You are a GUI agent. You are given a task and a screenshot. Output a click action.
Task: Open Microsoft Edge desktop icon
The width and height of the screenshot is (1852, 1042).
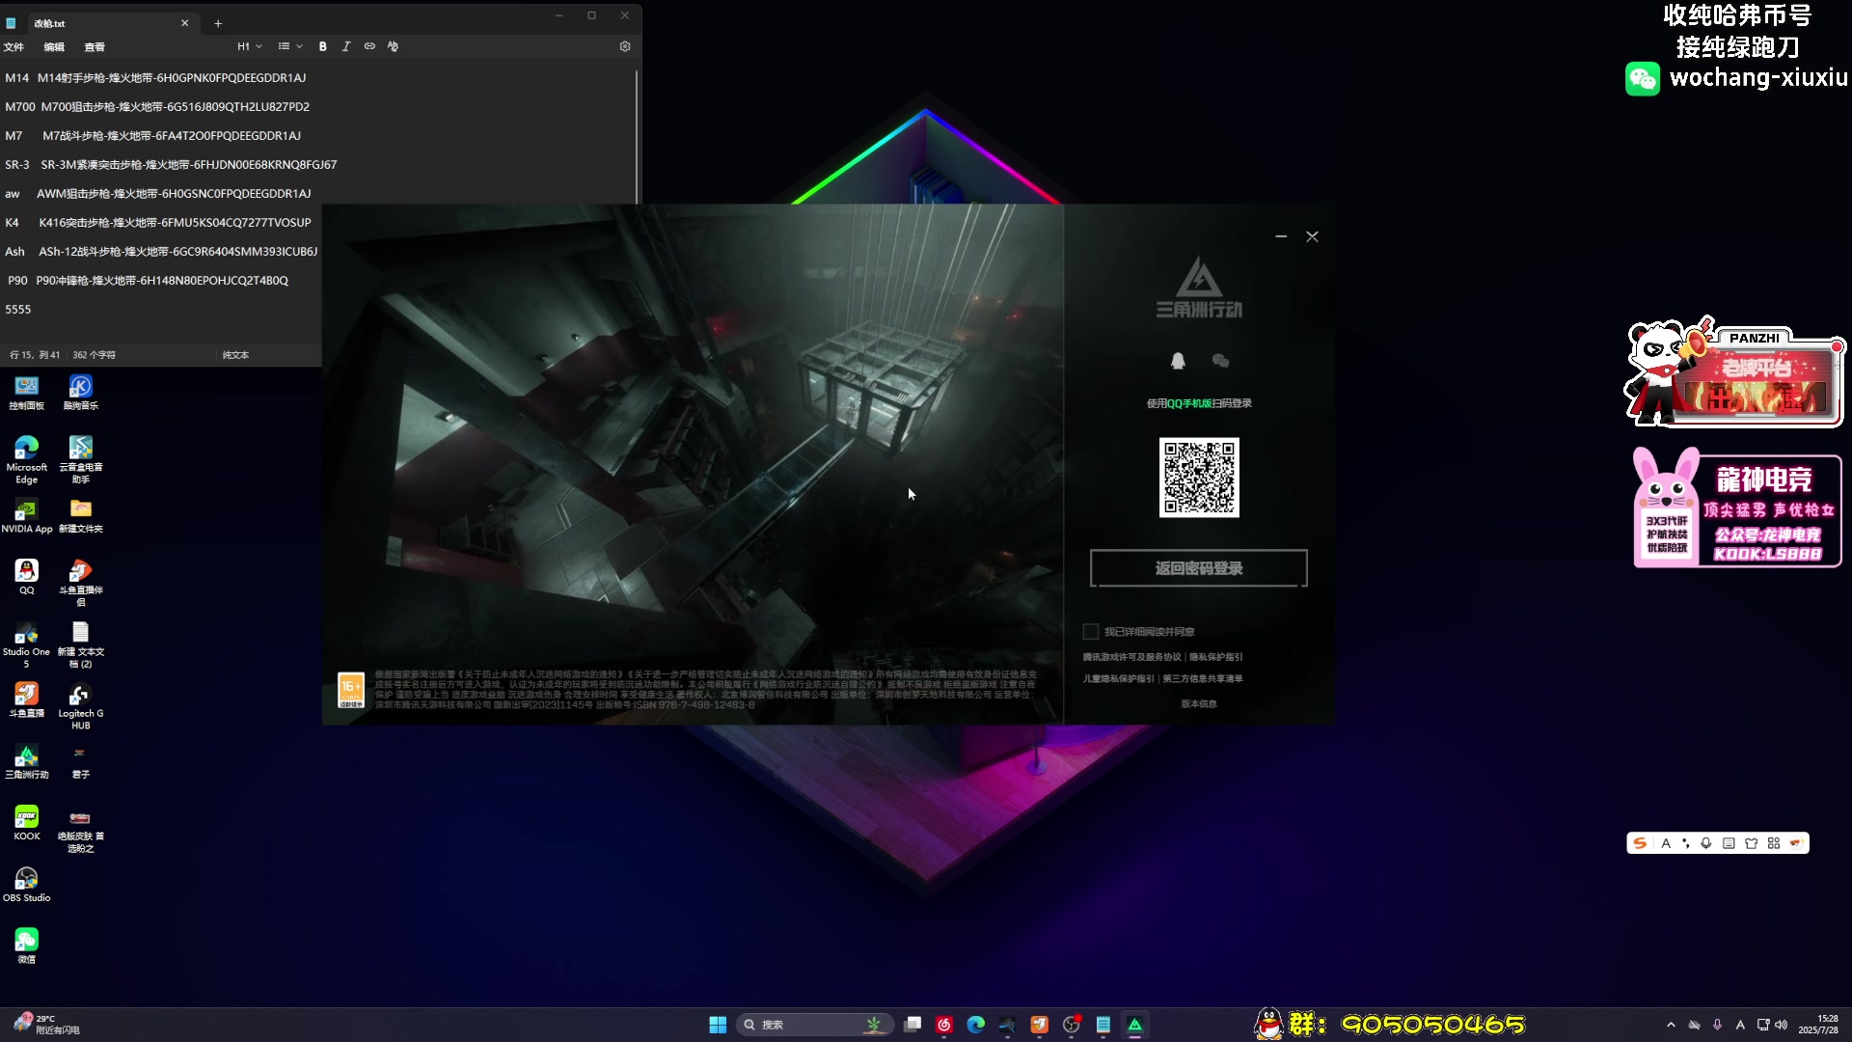(27, 460)
